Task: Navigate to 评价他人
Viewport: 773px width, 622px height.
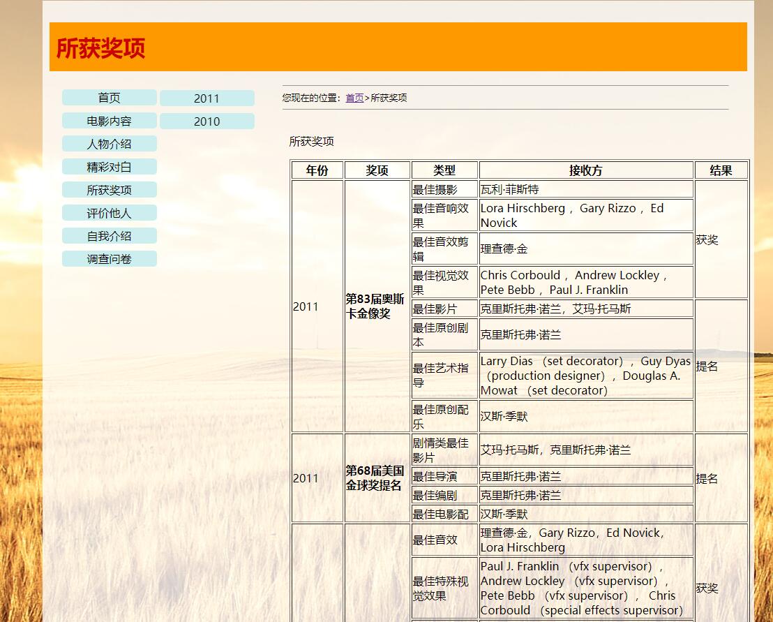Action: [x=109, y=213]
